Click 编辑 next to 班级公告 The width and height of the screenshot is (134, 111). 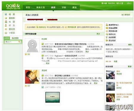click(130, 45)
